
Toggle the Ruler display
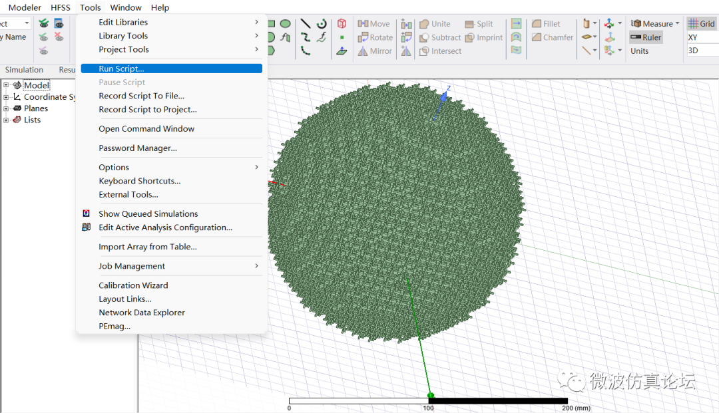pyautogui.click(x=646, y=37)
